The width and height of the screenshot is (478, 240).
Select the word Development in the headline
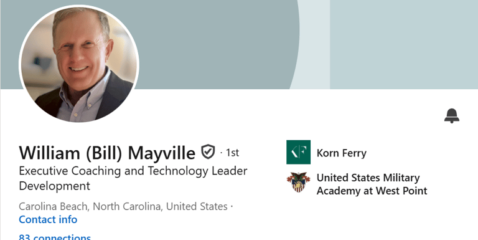55,186
